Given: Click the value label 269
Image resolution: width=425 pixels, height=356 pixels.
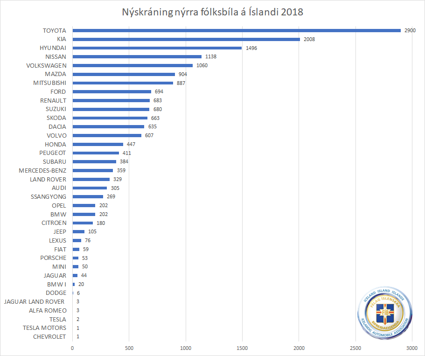Looking at the screenshot, I should pos(111,196).
